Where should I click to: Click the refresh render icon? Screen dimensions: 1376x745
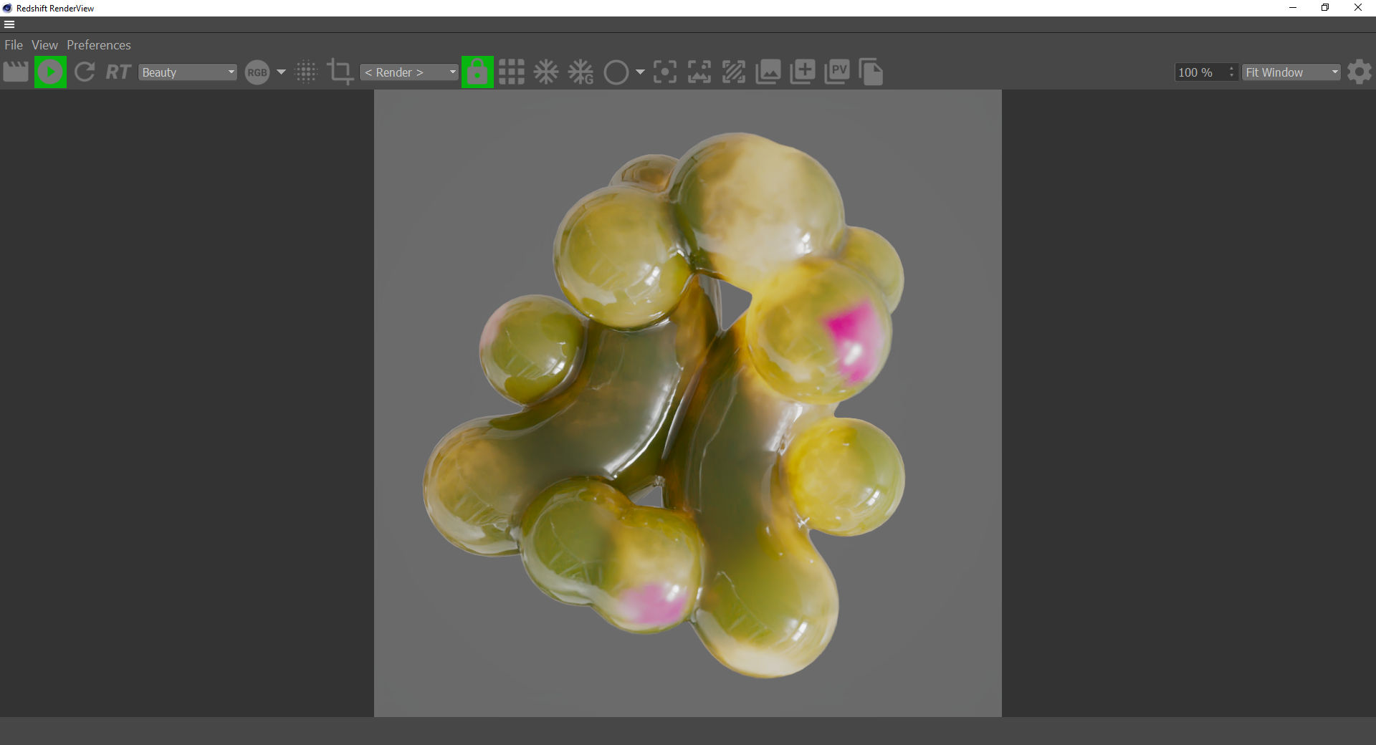[x=85, y=72]
